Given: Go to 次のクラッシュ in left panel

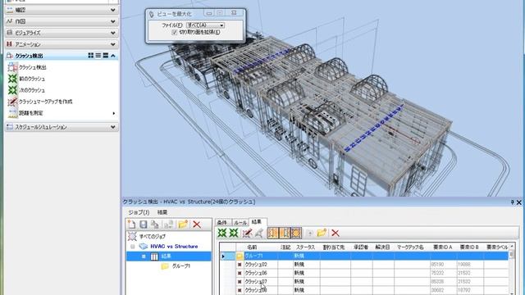Looking at the screenshot, I should pyautogui.click(x=32, y=90).
